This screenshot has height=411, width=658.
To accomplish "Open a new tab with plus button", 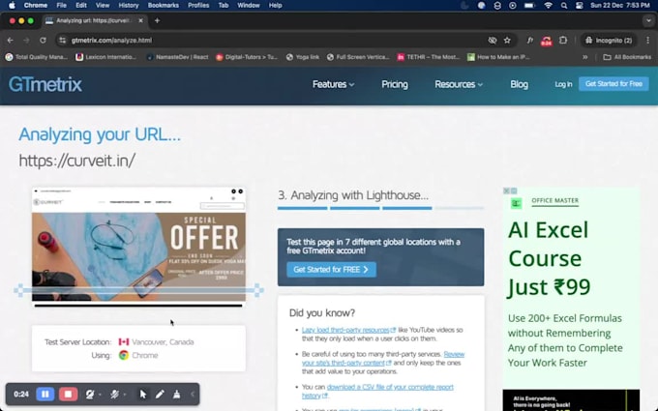I will pyautogui.click(x=157, y=20).
